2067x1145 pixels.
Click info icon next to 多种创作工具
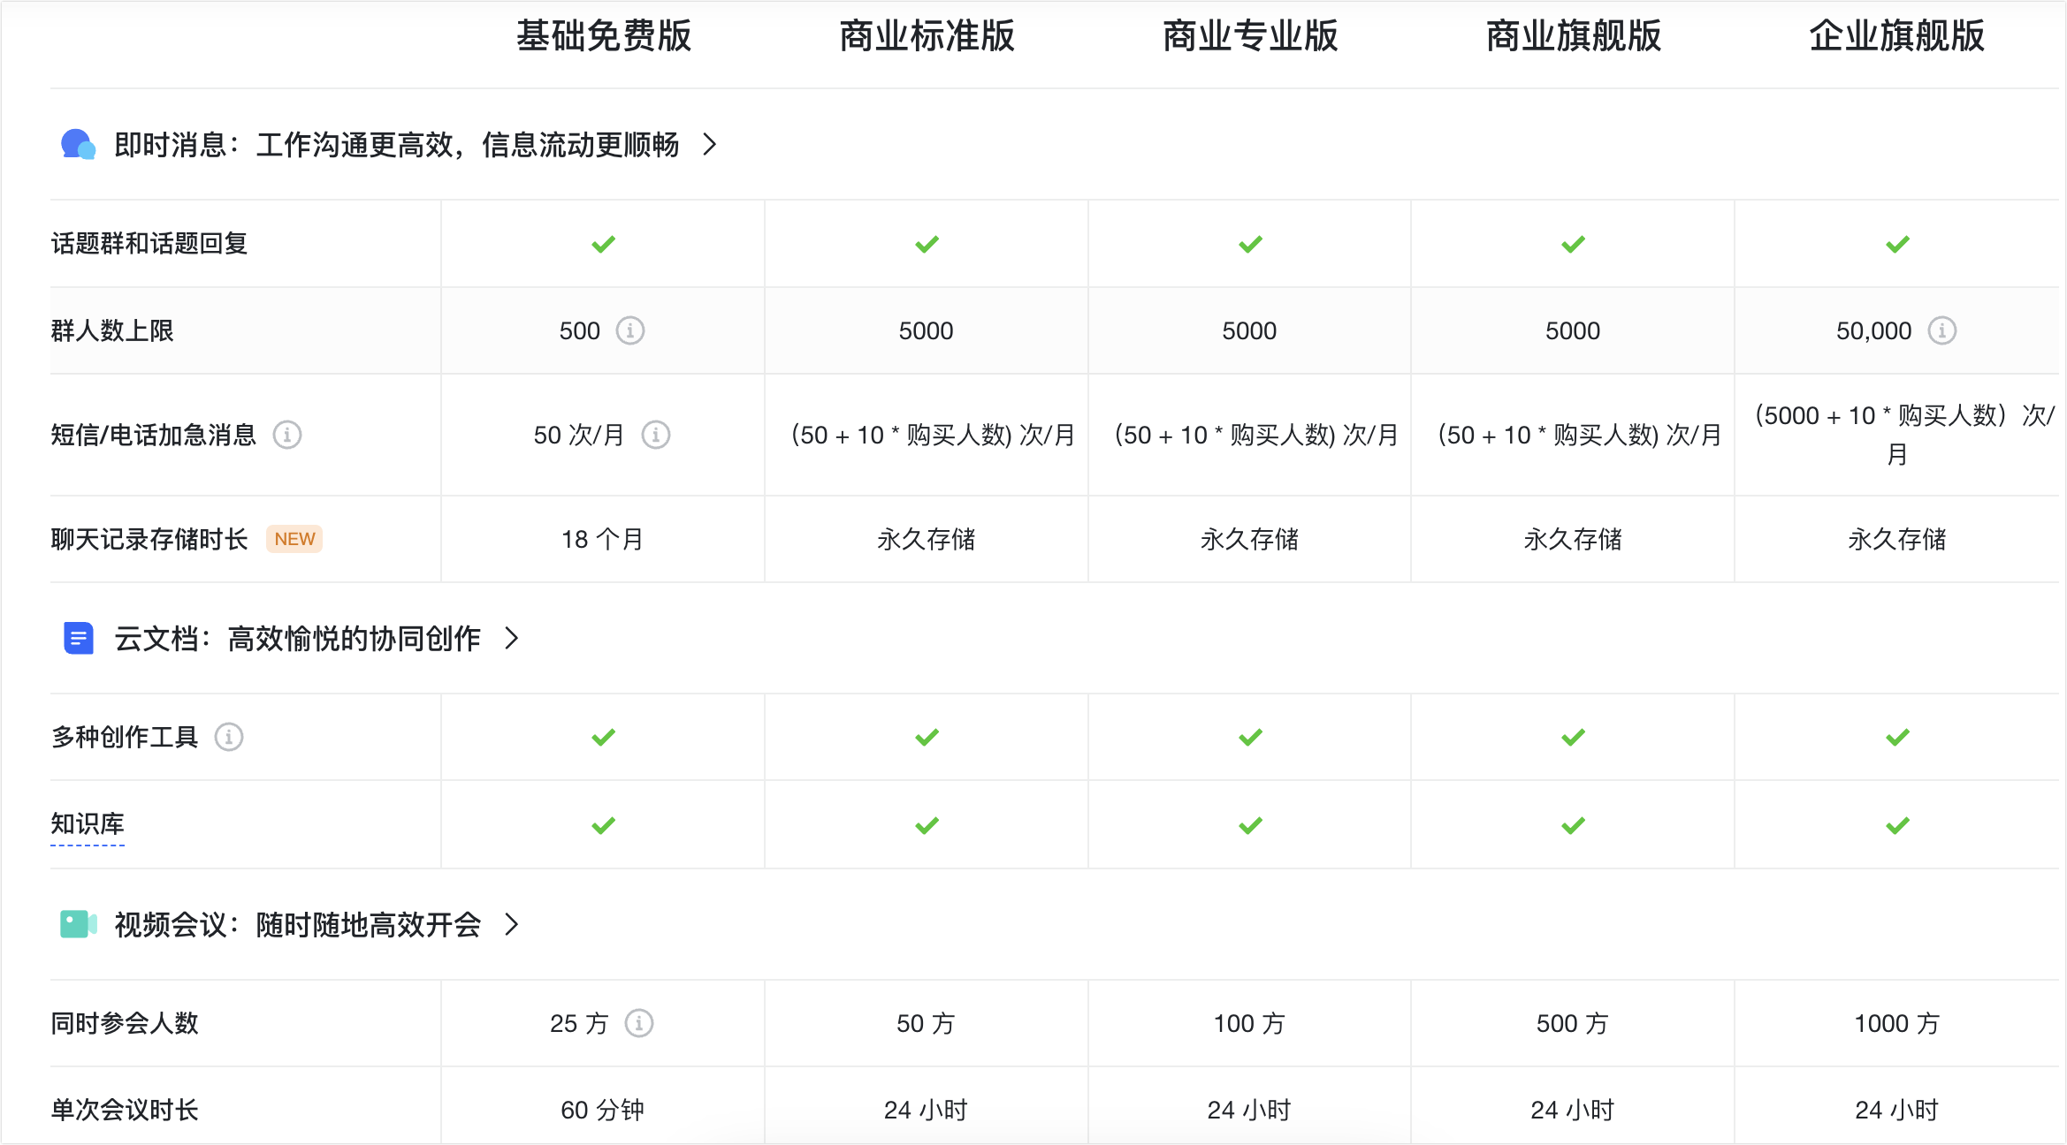coord(229,737)
